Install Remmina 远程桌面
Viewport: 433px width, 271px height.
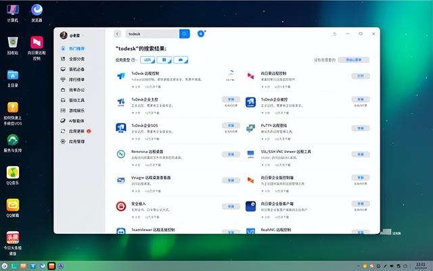click(x=231, y=154)
